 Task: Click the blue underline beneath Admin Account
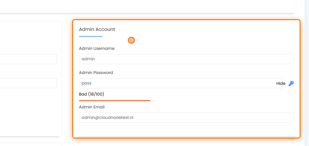point(90,36)
